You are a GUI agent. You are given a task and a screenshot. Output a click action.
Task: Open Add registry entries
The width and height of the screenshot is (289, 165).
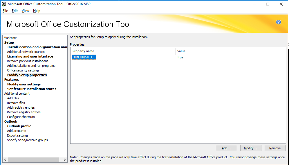tap(21, 107)
